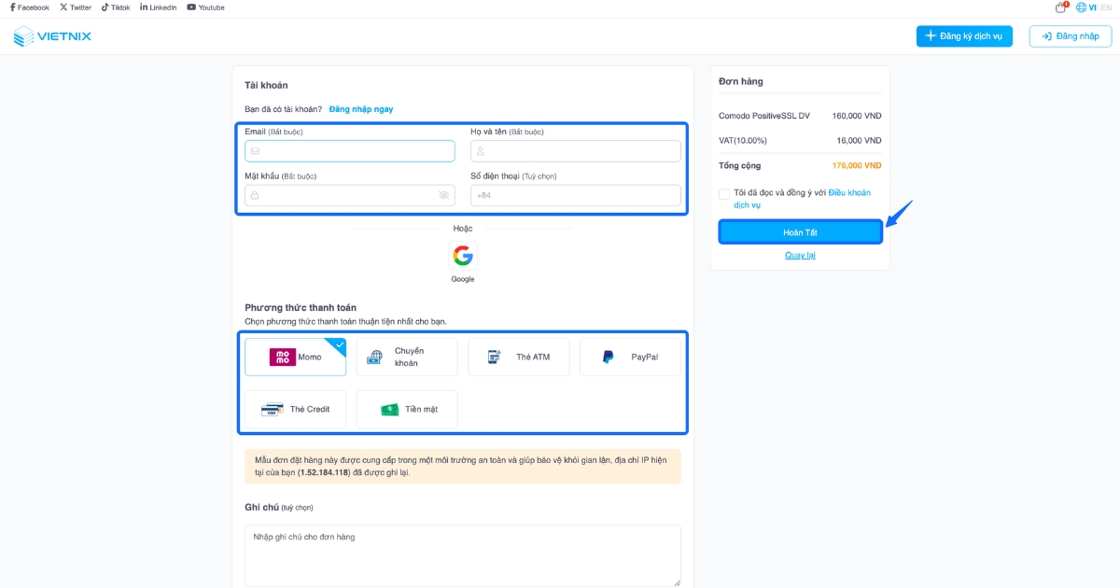Open the shopping cart icon
The height and width of the screenshot is (588, 1120).
tap(1060, 7)
